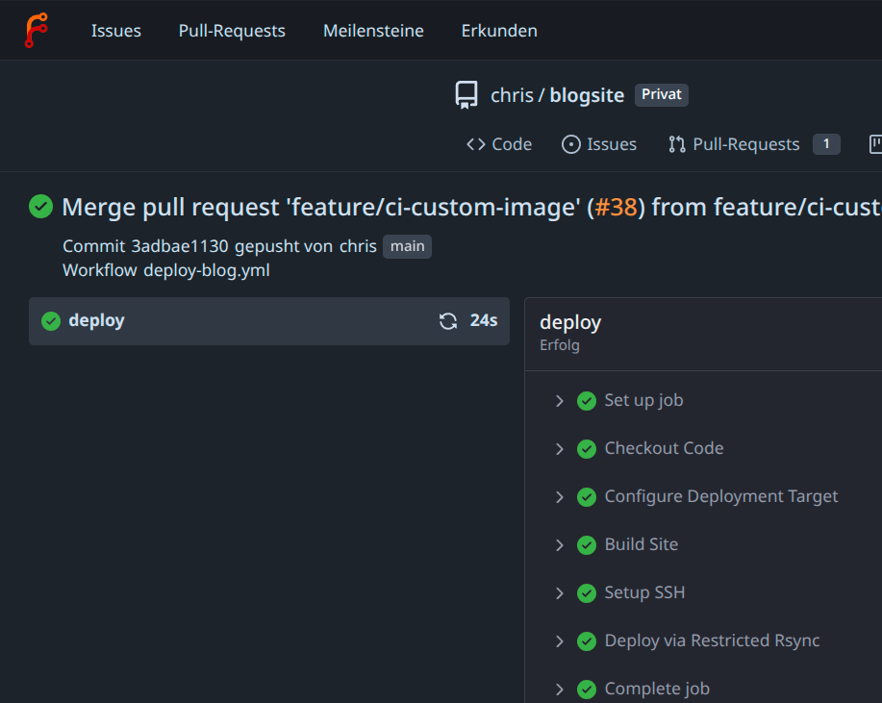The width and height of the screenshot is (882, 703).
Task: Click the green success icon before the merge title
Action: click(x=40, y=207)
